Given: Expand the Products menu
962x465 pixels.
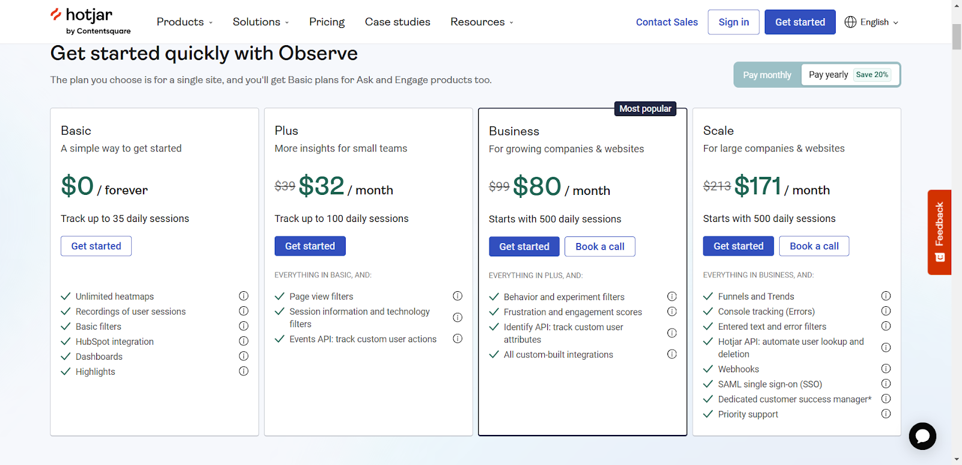Looking at the screenshot, I should [185, 22].
